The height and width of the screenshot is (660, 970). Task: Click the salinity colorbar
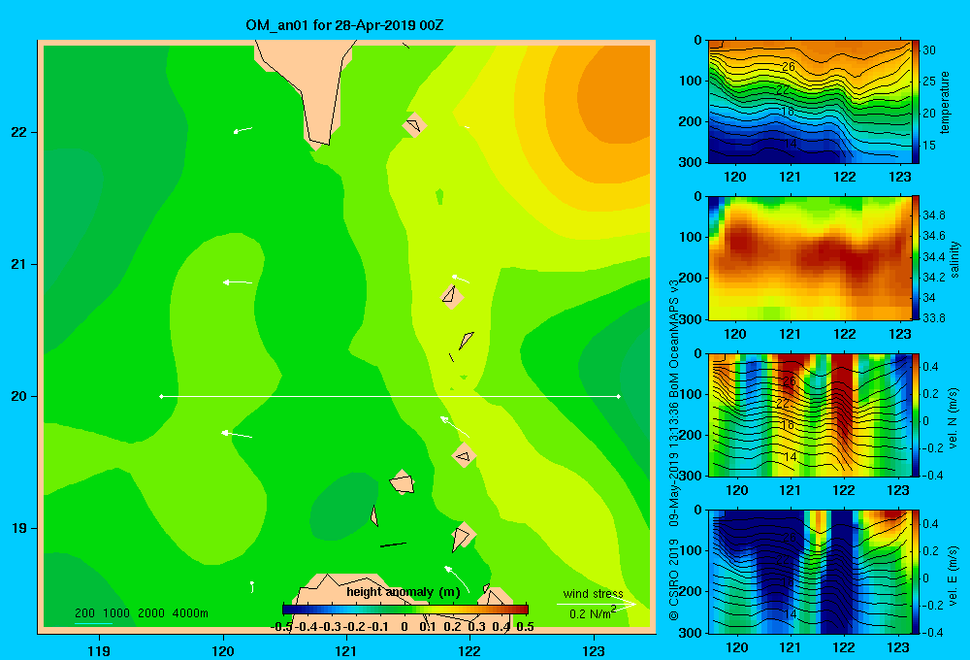[916, 258]
